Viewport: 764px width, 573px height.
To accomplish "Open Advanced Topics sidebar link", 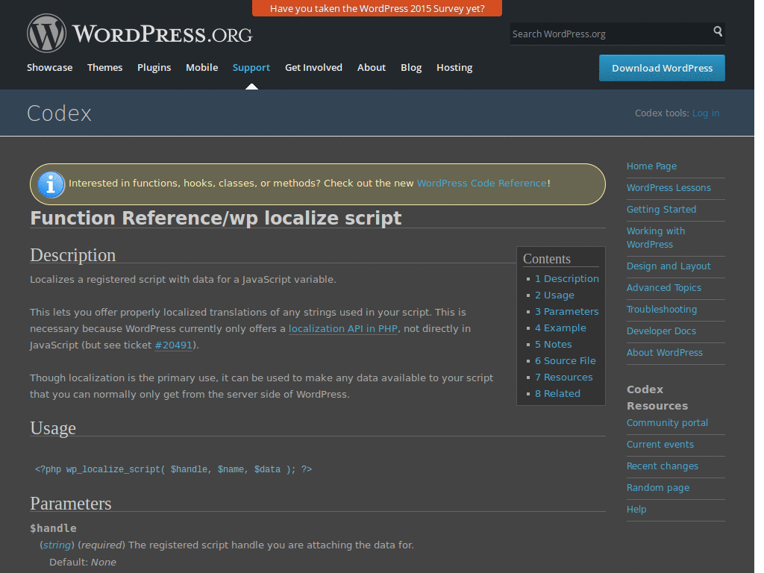I will [x=663, y=288].
